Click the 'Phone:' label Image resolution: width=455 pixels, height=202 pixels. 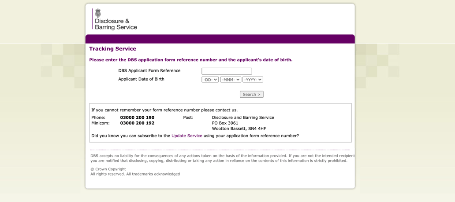pyautogui.click(x=98, y=118)
